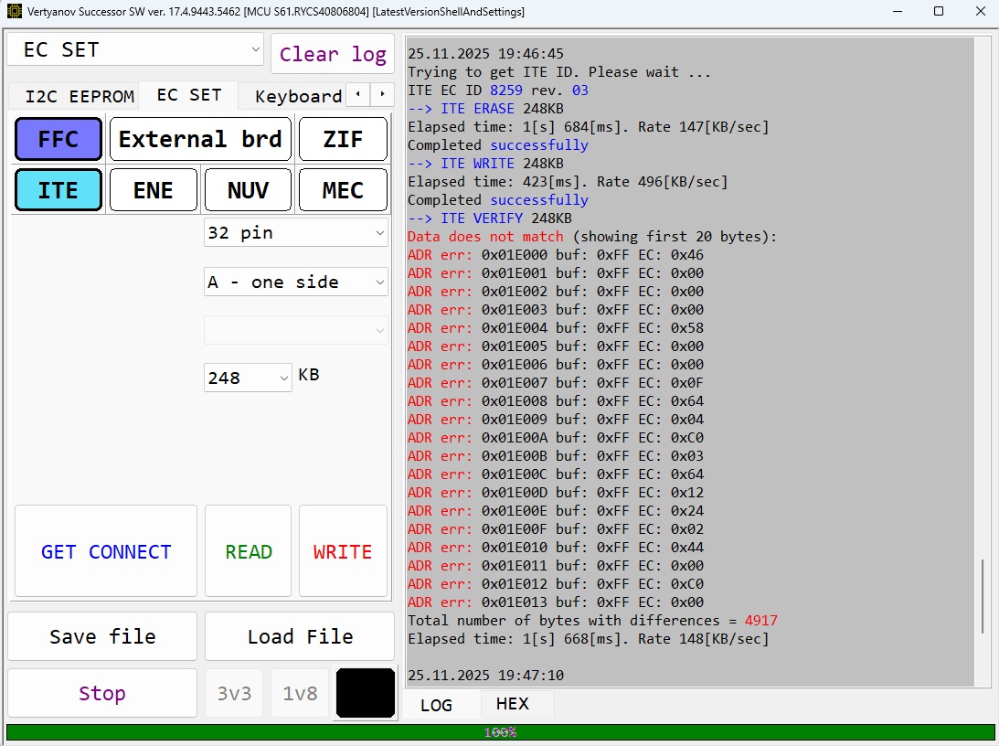999x746 pixels.
Task: Open the 'A - one side' dropdown
Action: [295, 282]
